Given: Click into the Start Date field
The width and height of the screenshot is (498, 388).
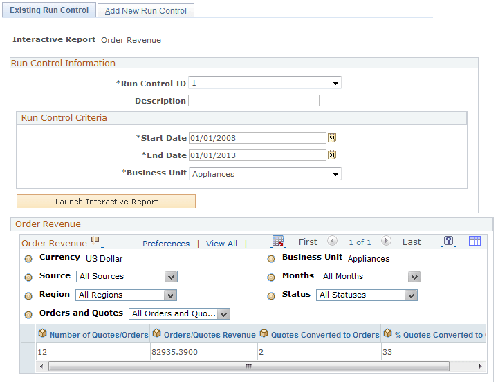Looking at the screenshot, I should [x=257, y=138].
